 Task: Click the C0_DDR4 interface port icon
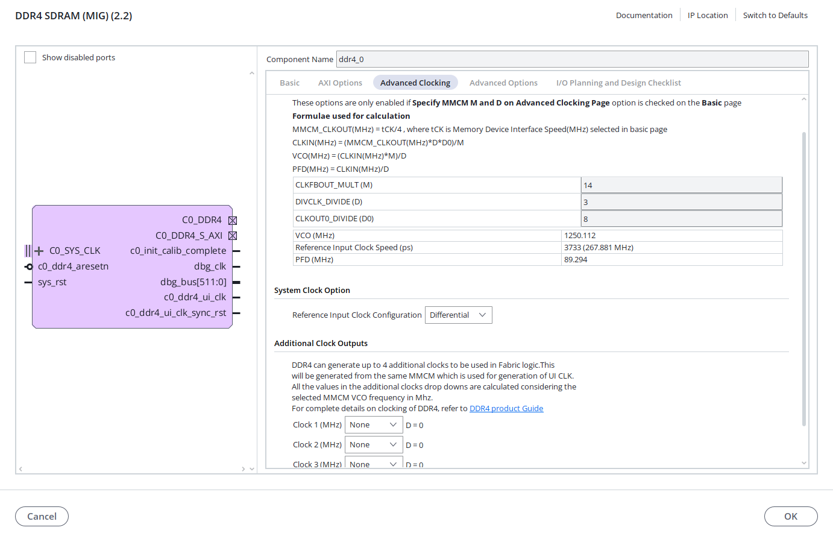pos(233,221)
